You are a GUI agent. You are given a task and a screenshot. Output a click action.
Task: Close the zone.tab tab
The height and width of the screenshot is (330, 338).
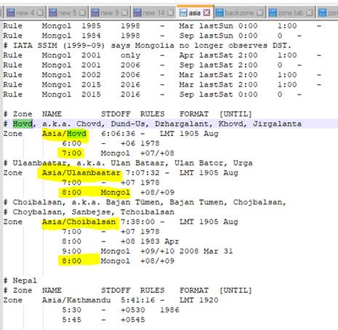click(x=310, y=12)
